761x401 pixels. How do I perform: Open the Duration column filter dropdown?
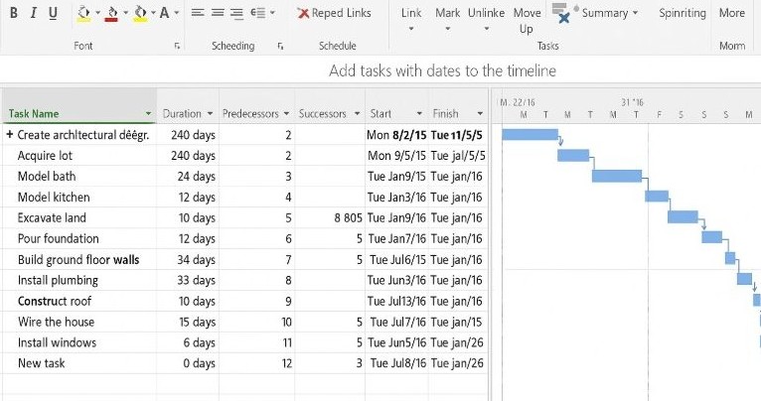pyautogui.click(x=210, y=114)
